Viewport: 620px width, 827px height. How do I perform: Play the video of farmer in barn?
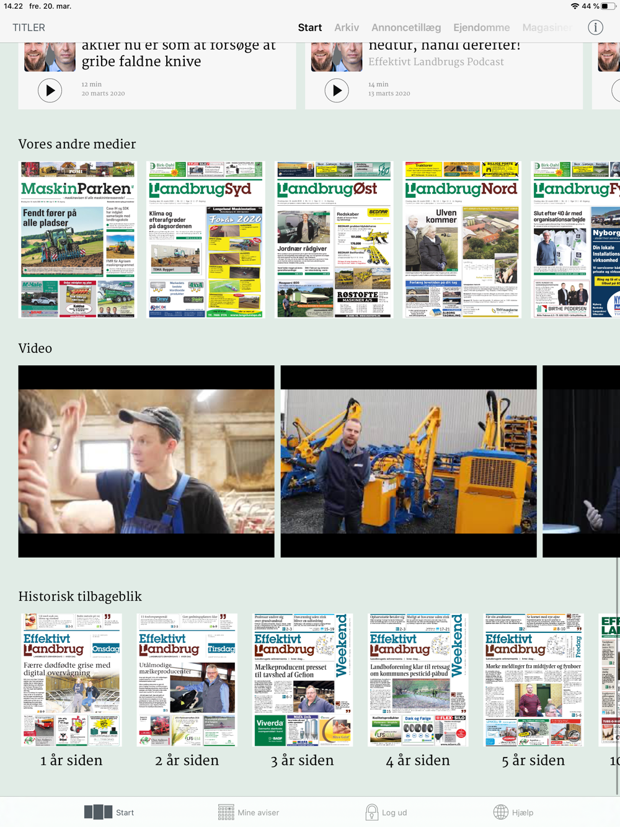[146, 461]
